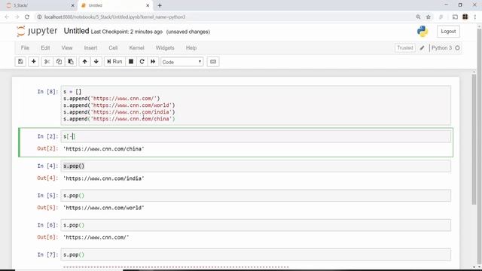
Task: Open the View menu
Action: (67, 48)
